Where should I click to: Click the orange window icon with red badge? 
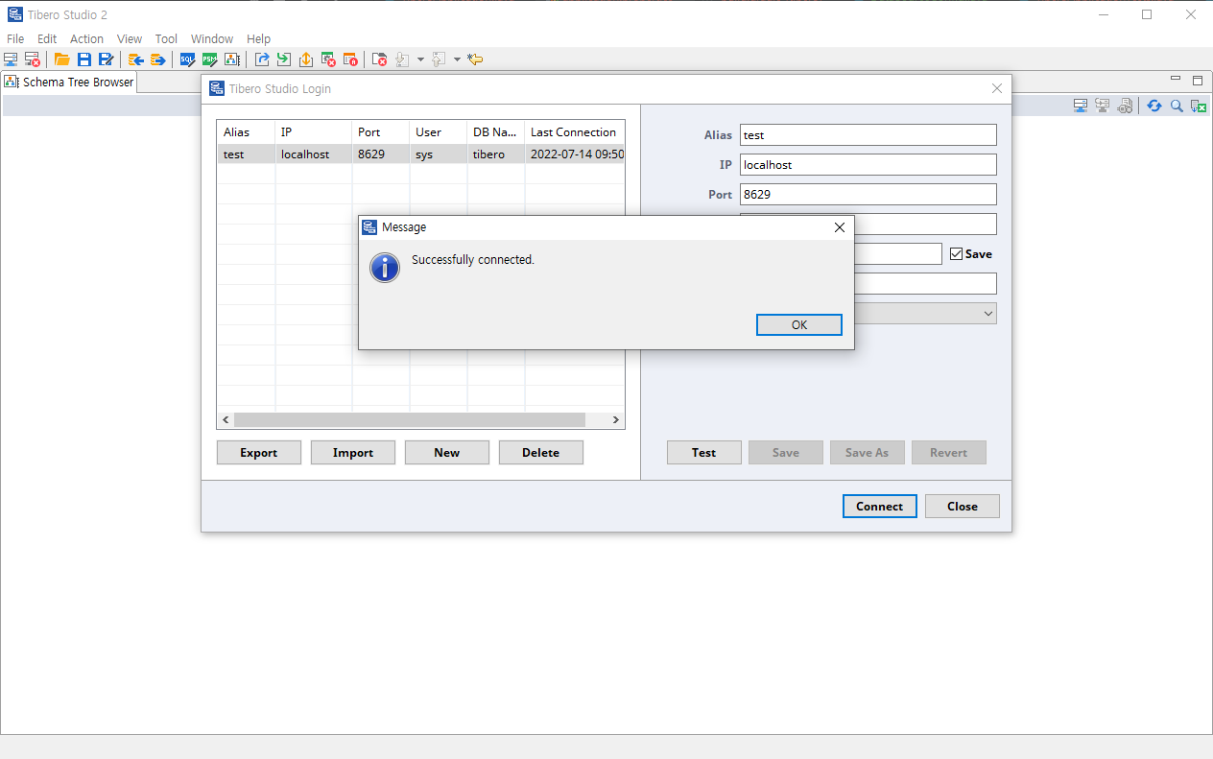[350, 59]
